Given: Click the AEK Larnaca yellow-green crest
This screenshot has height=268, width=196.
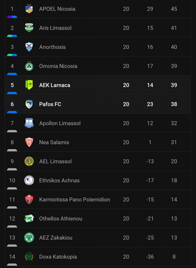Looking at the screenshot, I should 29,85.
